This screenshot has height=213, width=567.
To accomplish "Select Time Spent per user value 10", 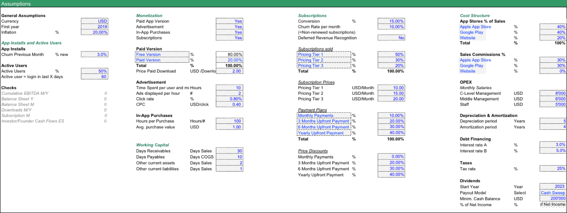I will tap(229, 88).
